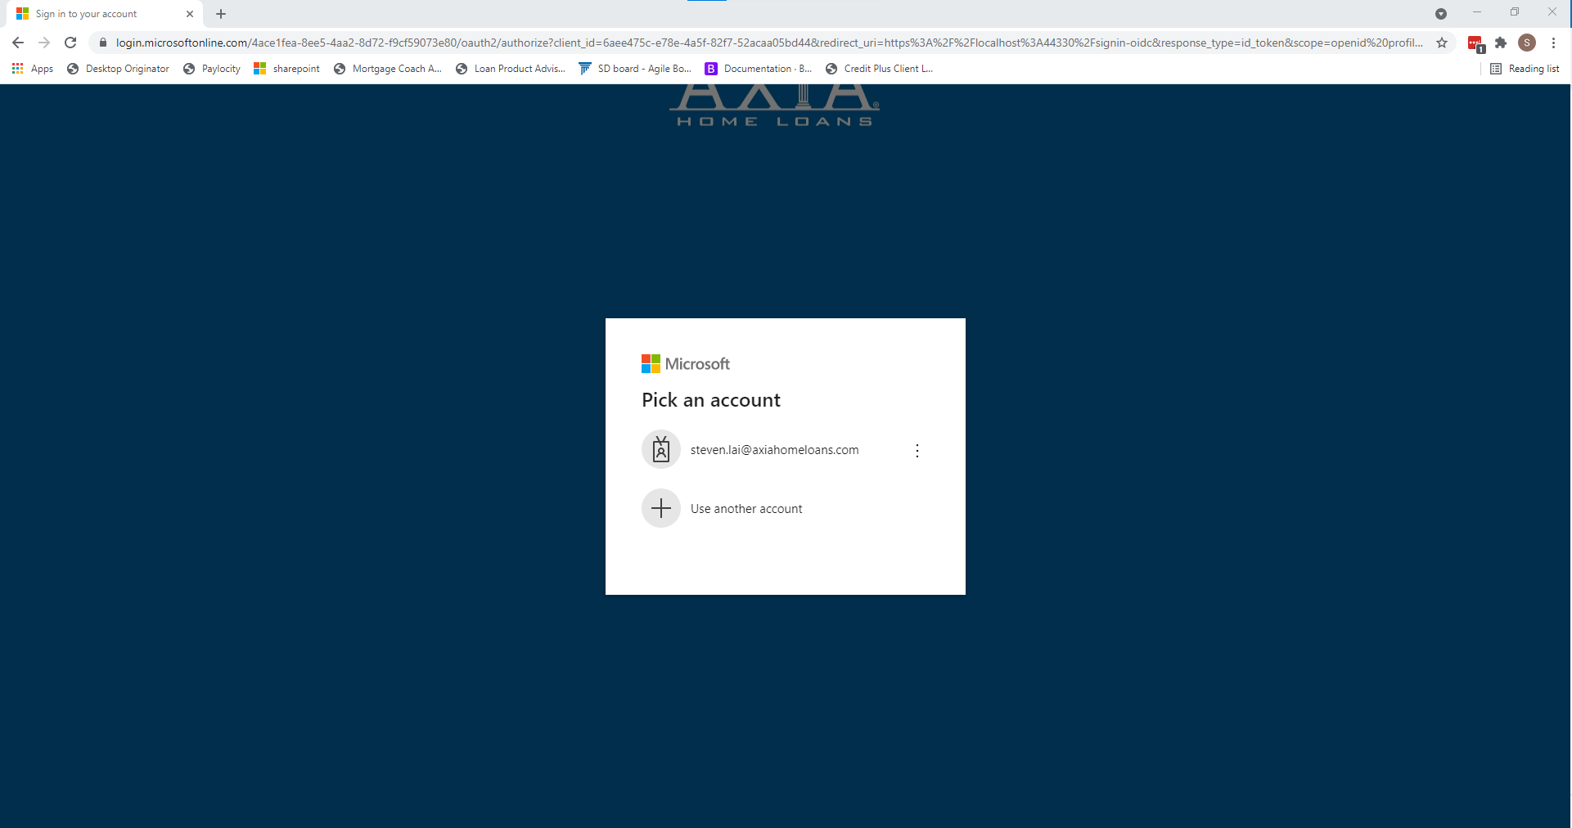
Task: View site info via the lock icon
Action: (103, 43)
